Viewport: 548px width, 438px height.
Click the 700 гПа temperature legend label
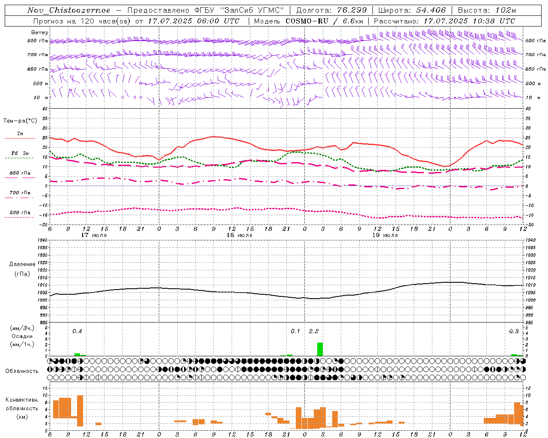[x=20, y=193]
